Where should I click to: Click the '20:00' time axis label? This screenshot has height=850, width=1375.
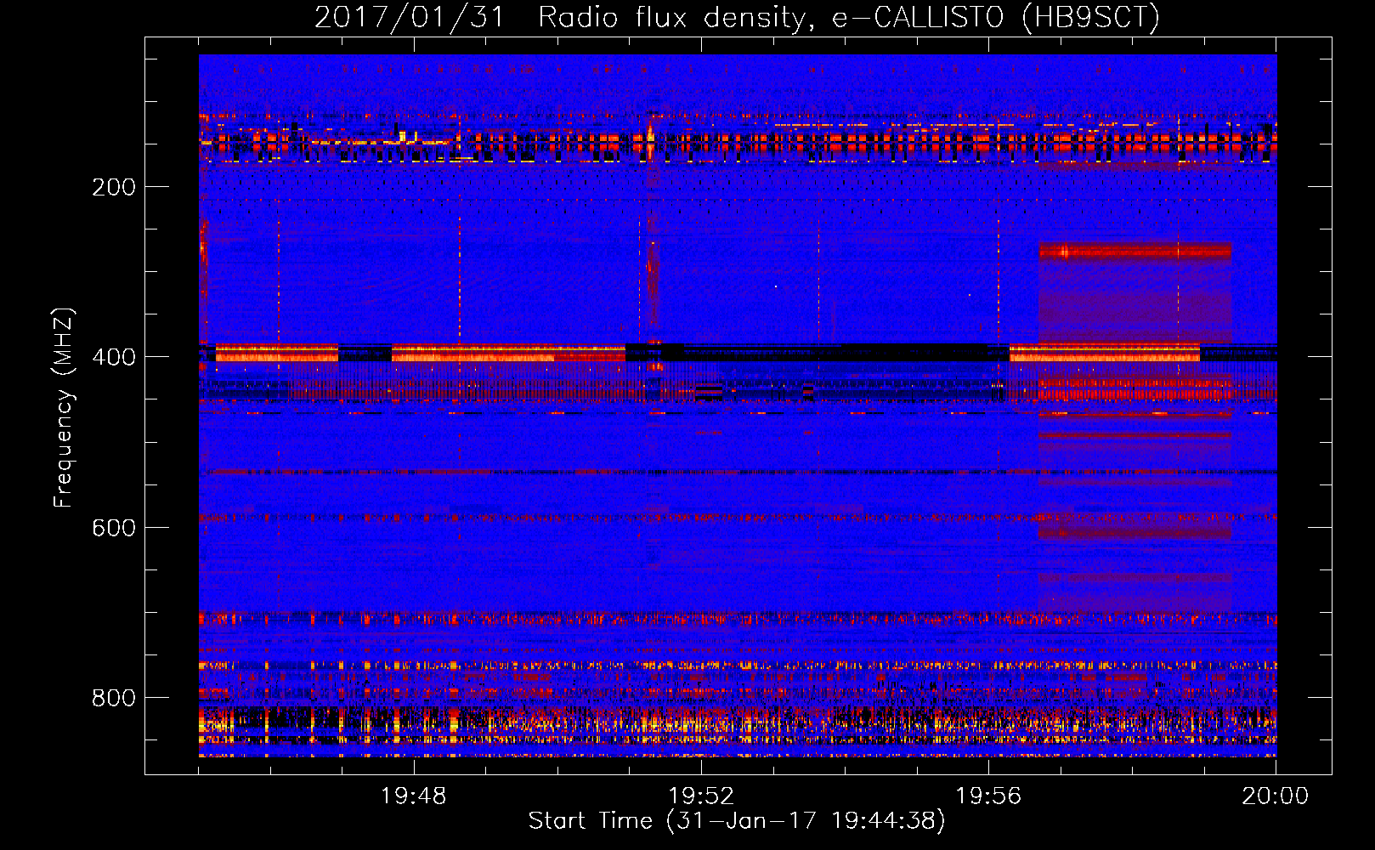[1276, 796]
